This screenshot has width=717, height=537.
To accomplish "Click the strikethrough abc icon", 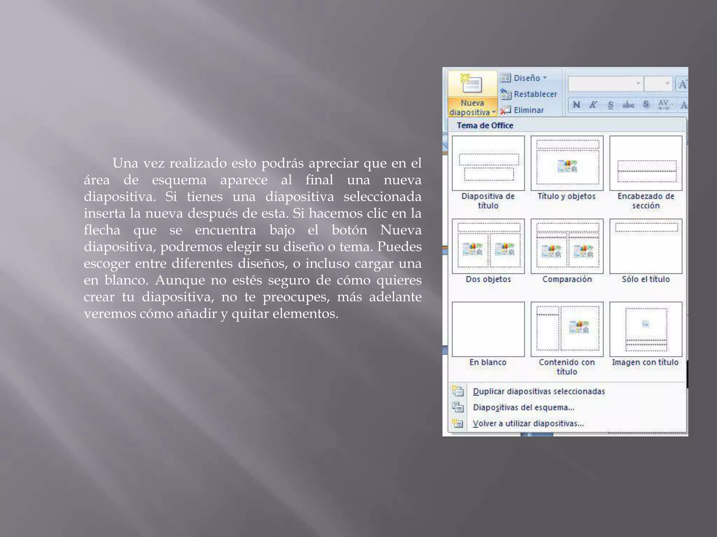I will tap(628, 105).
